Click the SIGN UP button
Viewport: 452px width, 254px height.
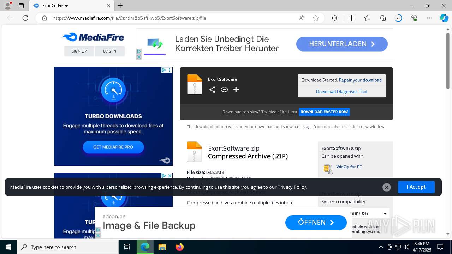tap(79, 51)
